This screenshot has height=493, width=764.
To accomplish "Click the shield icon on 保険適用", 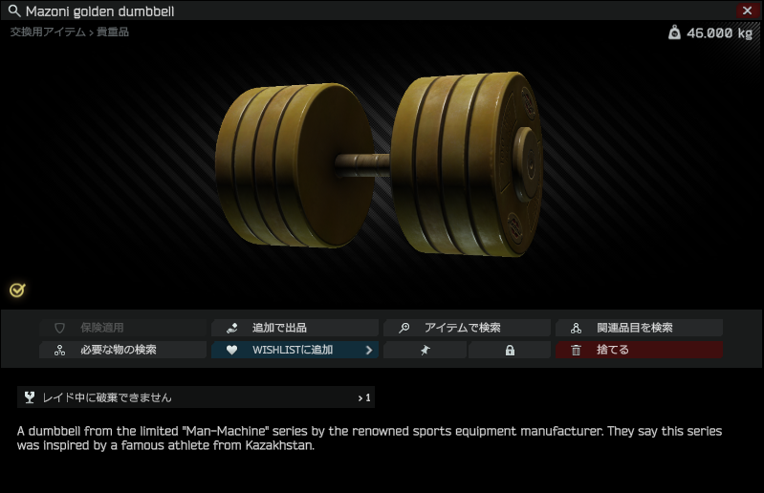I will [x=59, y=328].
